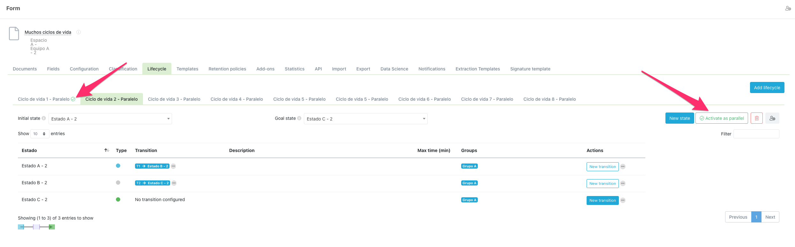Change the Show entries count selector

point(40,134)
